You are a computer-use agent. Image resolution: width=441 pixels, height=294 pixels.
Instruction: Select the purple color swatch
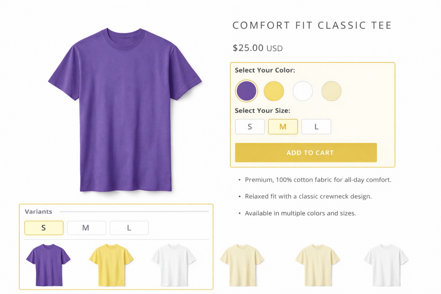(x=246, y=91)
